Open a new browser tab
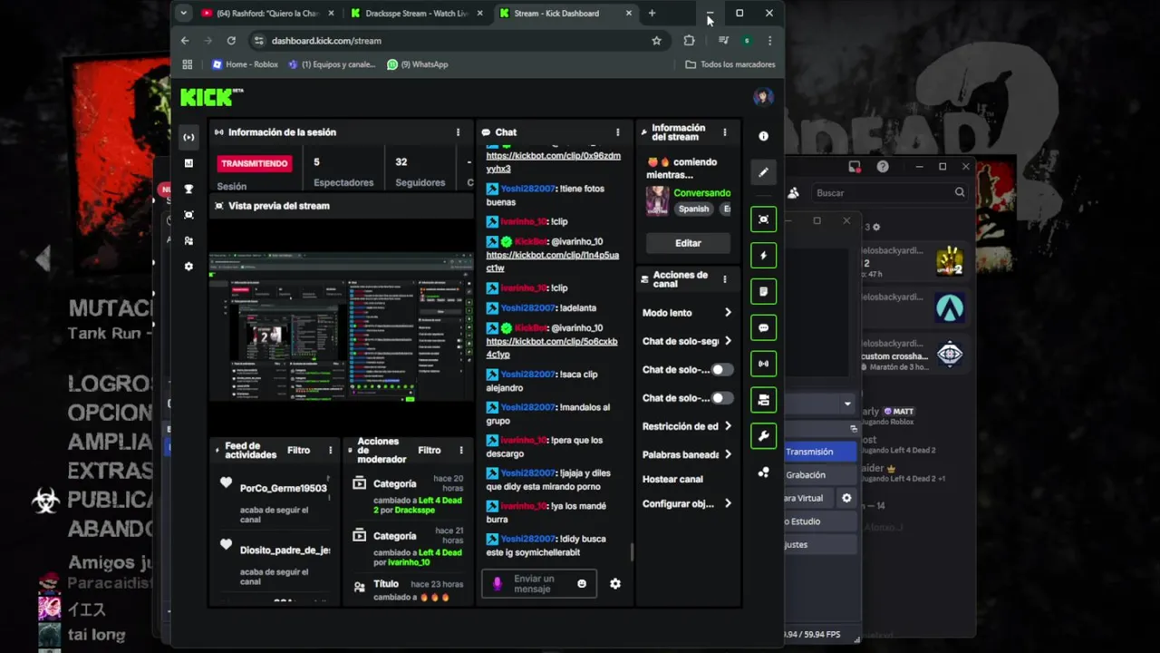The image size is (1160, 653). 652,13
